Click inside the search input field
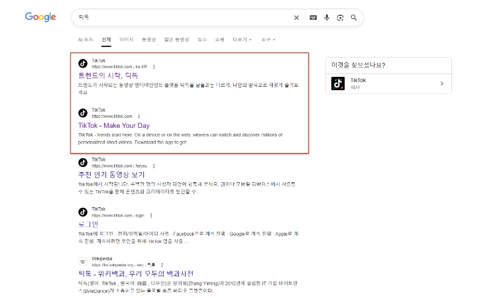This screenshot has width=497, height=298. [x=184, y=17]
